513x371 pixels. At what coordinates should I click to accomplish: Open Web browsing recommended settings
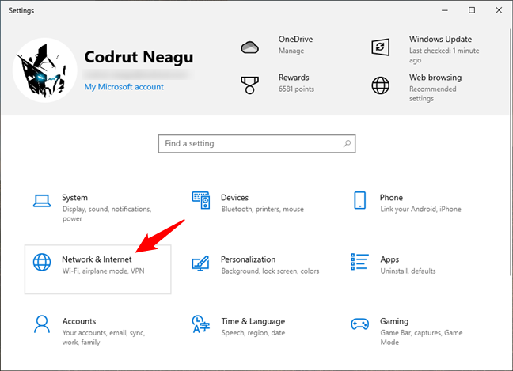[x=432, y=93]
